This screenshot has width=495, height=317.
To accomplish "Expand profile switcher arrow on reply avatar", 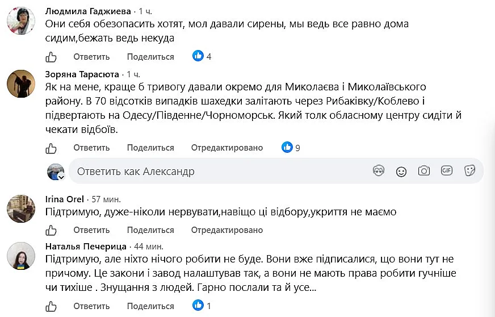I will point(61,177).
